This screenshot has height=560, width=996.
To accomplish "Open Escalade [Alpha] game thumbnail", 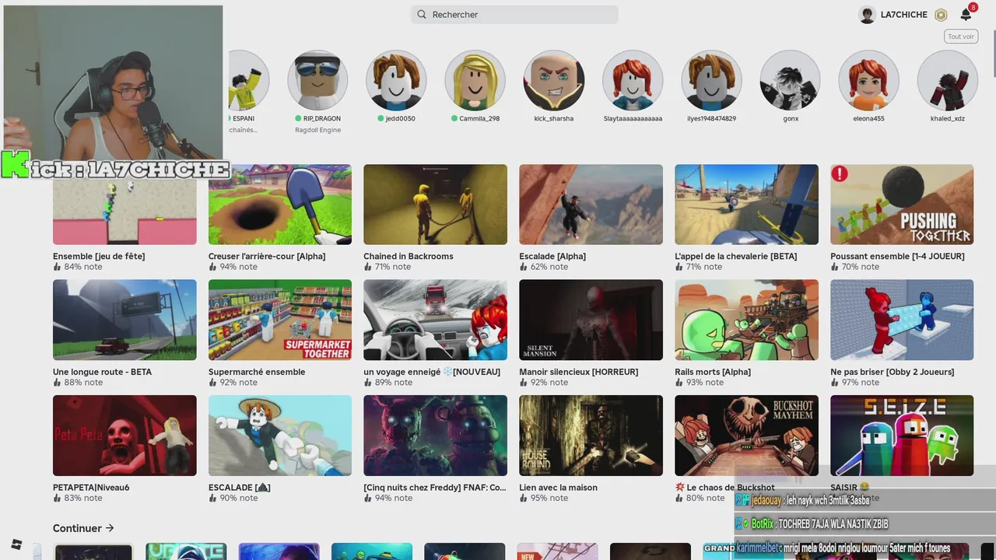I will coord(591,205).
